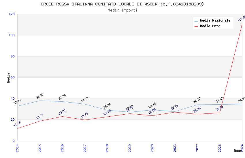This screenshot has height=158, width=245.
Task: Click the x-axis year label 2017
Action: 85,148
